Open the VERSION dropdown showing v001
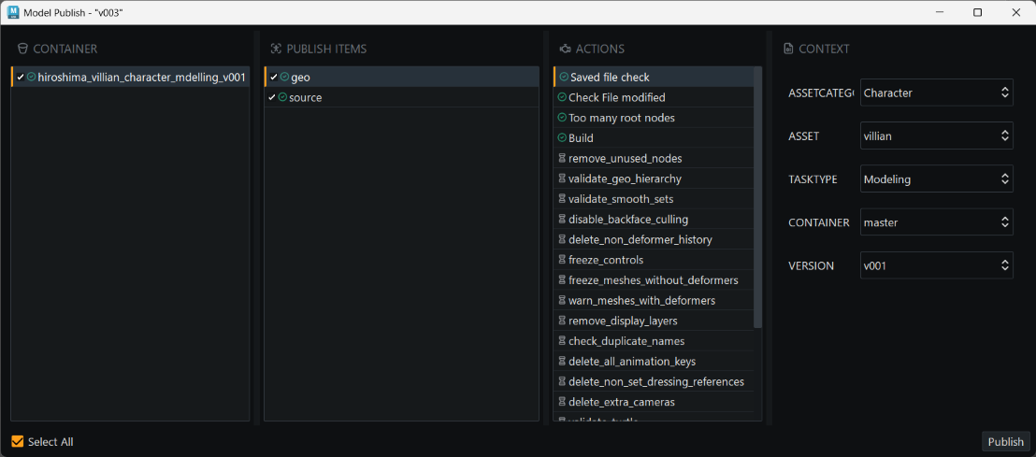Viewport: 1036px width, 457px height. pyautogui.click(x=936, y=265)
